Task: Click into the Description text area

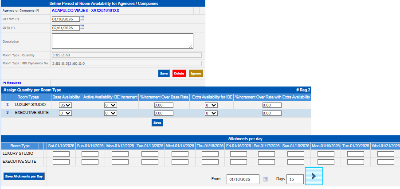Action: [x=122, y=41]
